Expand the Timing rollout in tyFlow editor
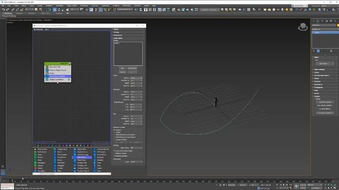Screen dimensions: 339x190 click(128, 32)
